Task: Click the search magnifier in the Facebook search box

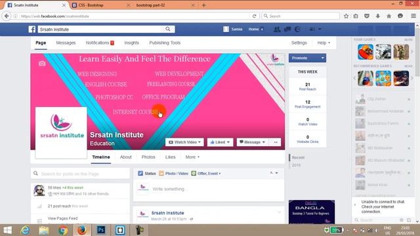Action: pyautogui.click(x=168, y=29)
